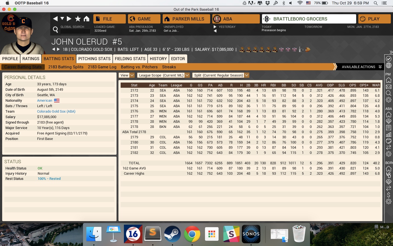Screen dimensions: 393x246
Task: Open the Split Regular Season dropdown
Action: pyautogui.click(x=221, y=75)
